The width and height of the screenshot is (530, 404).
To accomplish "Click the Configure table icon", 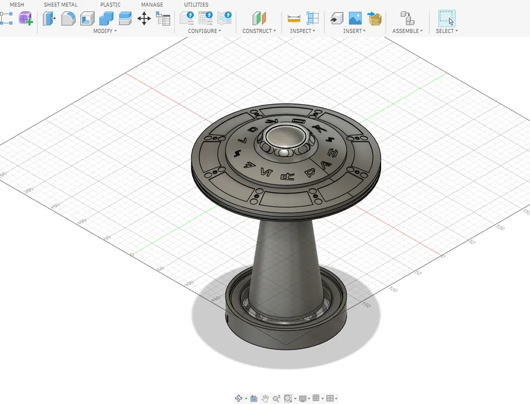I will [x=206, y=18].
